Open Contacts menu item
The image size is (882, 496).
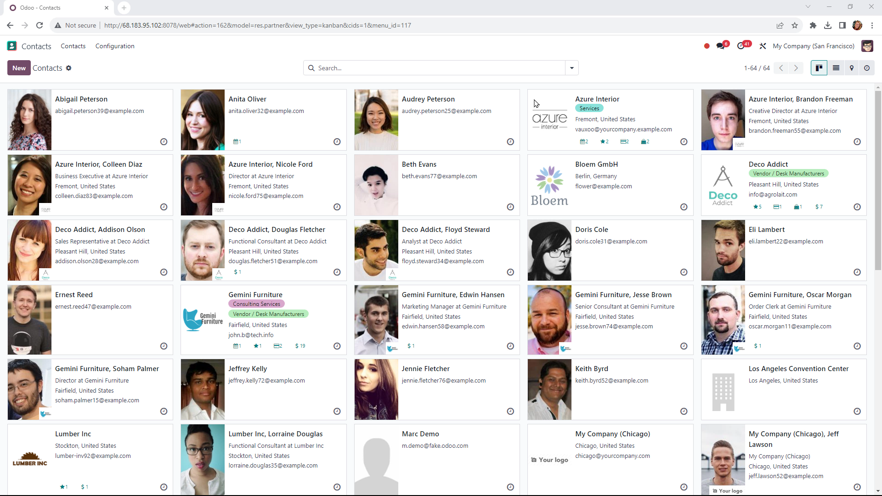pyautogui.click(x=73, y=46)
